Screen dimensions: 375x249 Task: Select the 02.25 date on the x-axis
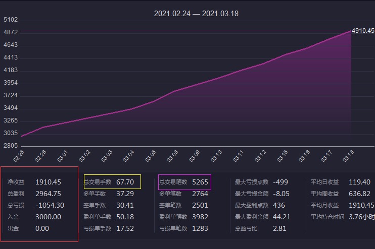19,156
